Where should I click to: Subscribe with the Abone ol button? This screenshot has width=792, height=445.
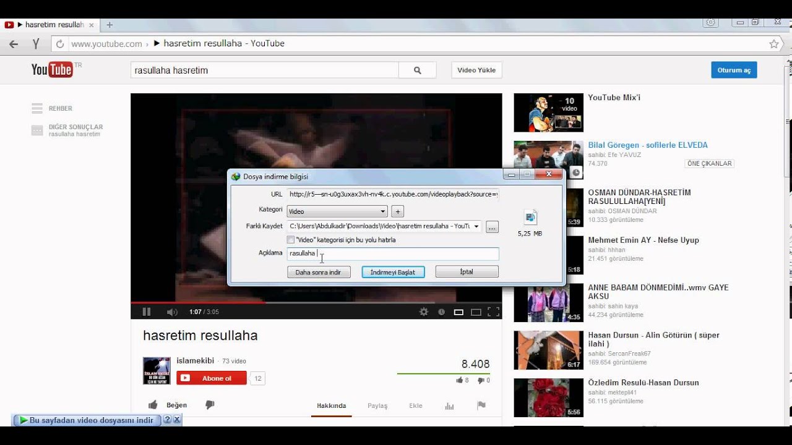tap(212, 378)
